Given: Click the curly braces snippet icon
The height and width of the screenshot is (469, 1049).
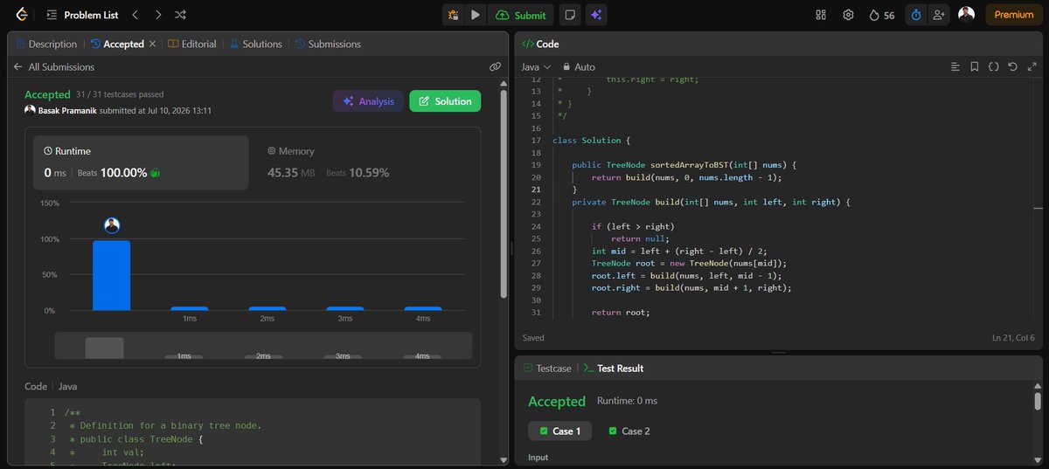Looking at the screenshot, I should [x=994, y=66].
